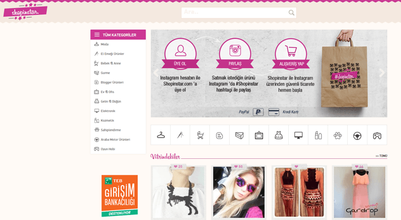Viewport: 401px width, 220px height.
Task: Select Kozmetik sidebar link
Action: (x=104, y=121)
